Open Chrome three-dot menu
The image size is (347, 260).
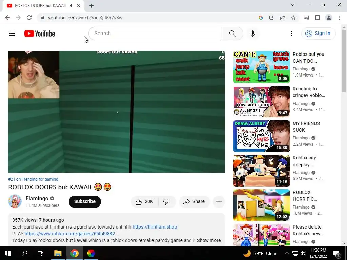340,18
